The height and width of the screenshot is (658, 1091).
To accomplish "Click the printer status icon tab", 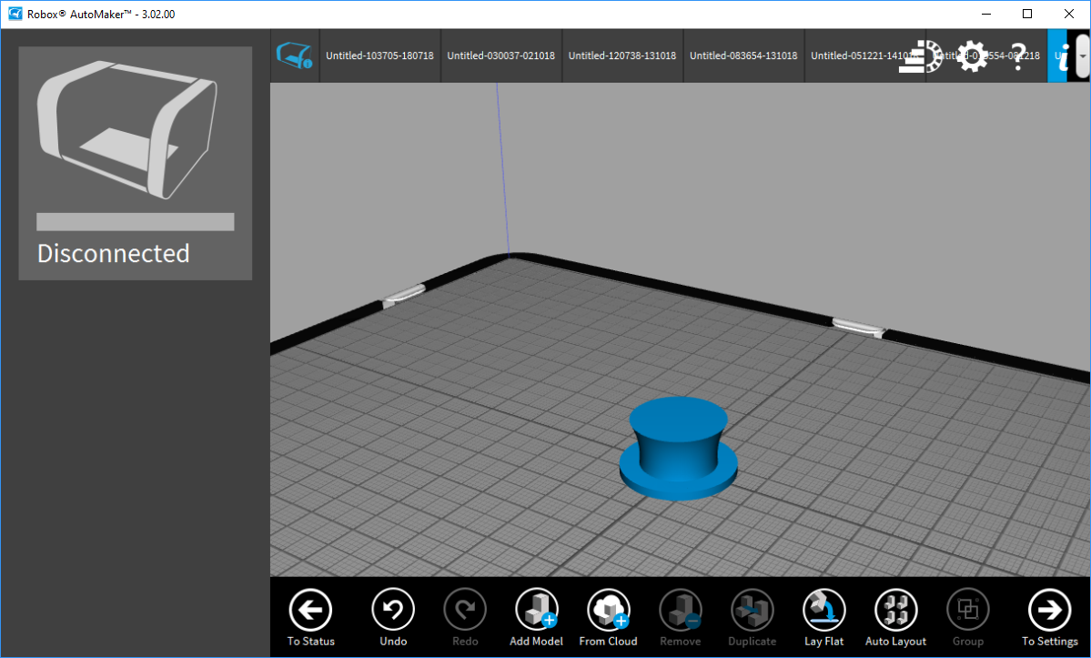I will pyautogui.click(x=295, y=56).
